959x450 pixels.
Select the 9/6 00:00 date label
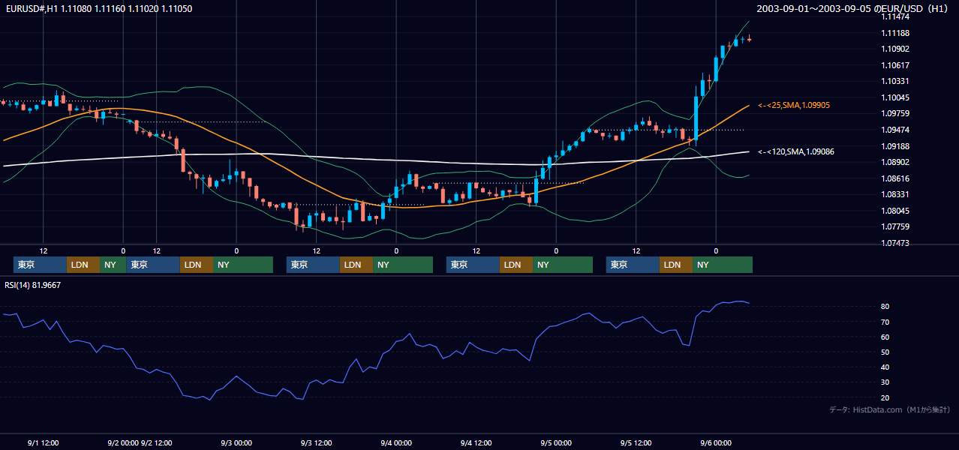716,442
